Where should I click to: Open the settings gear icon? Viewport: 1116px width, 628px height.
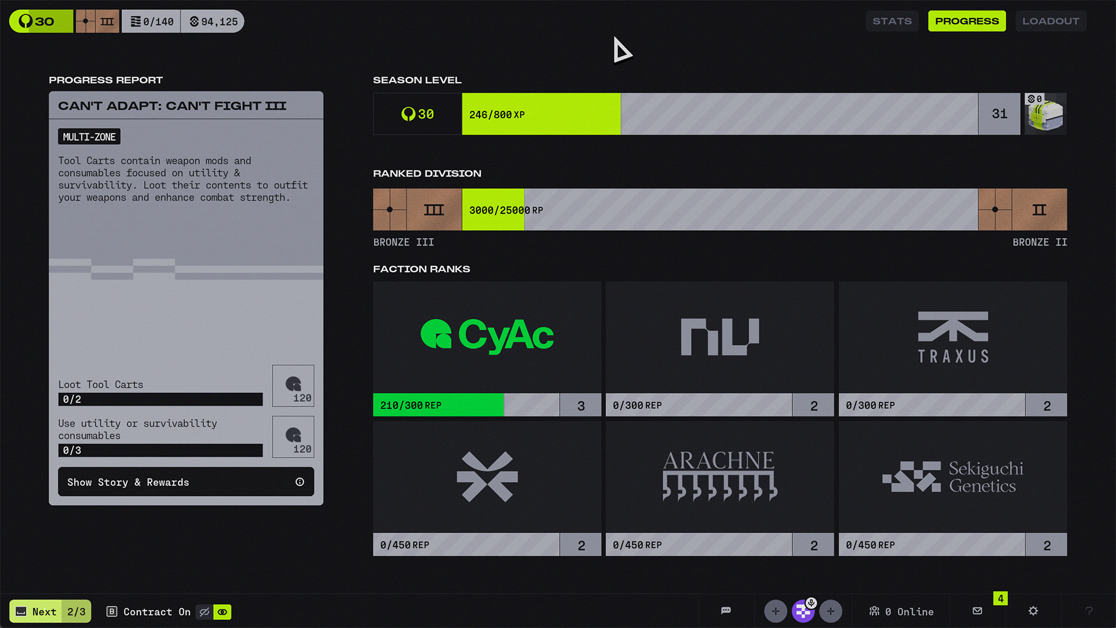pos(1033,611)
